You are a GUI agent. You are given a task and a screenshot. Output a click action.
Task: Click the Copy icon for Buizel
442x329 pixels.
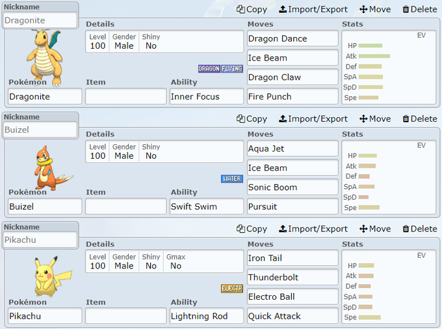click(240, 119)
